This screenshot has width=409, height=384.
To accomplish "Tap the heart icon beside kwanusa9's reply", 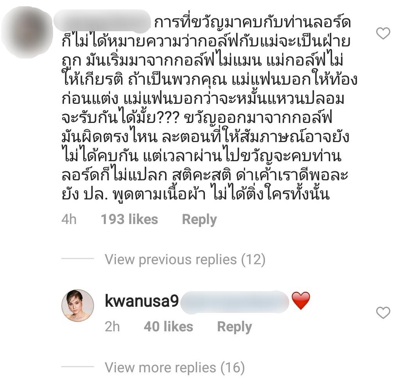I will pos(383,313).
